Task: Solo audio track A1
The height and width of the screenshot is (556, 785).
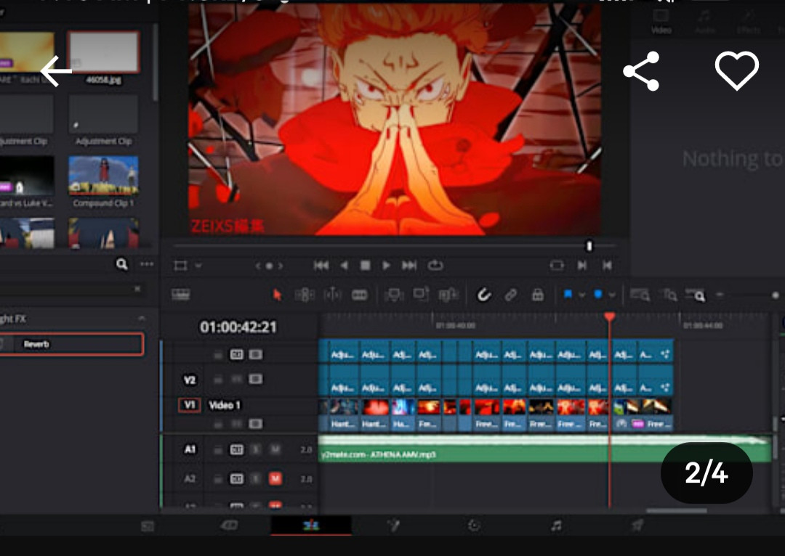Action: (x=256, y=449)
